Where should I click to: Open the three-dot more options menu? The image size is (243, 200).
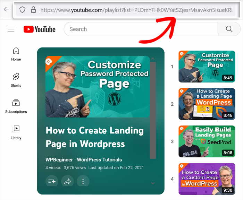point(83,181)
